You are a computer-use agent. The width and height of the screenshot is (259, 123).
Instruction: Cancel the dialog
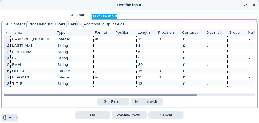coord(166,115)
